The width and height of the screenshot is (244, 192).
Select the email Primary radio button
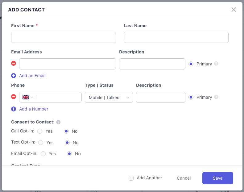coord(191,64)
